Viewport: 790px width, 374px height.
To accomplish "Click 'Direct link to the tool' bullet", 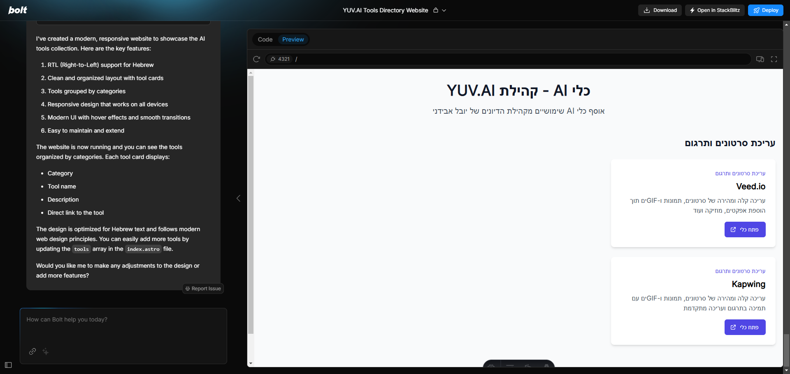I will coord(76,213).
